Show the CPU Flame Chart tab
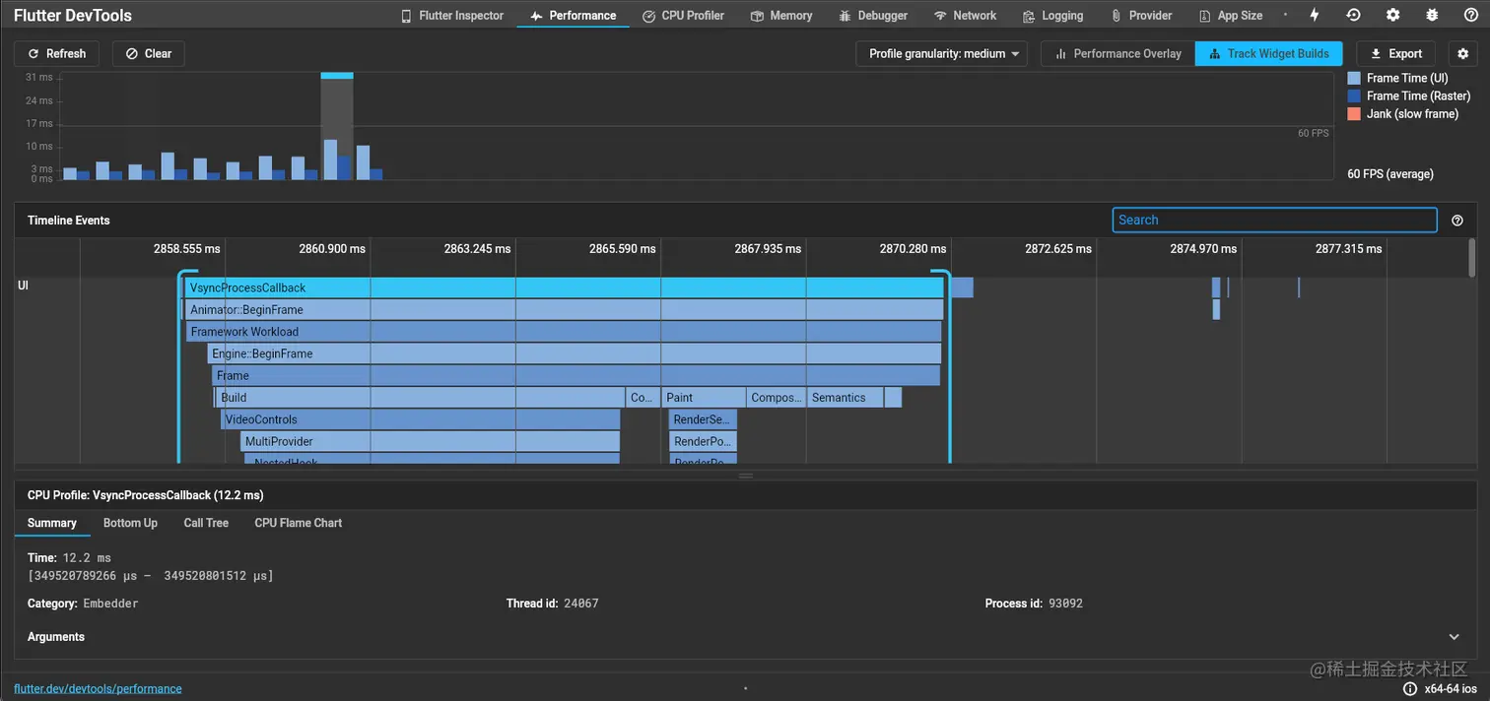Screen dimensions: 1490x701 coord(298,523)
